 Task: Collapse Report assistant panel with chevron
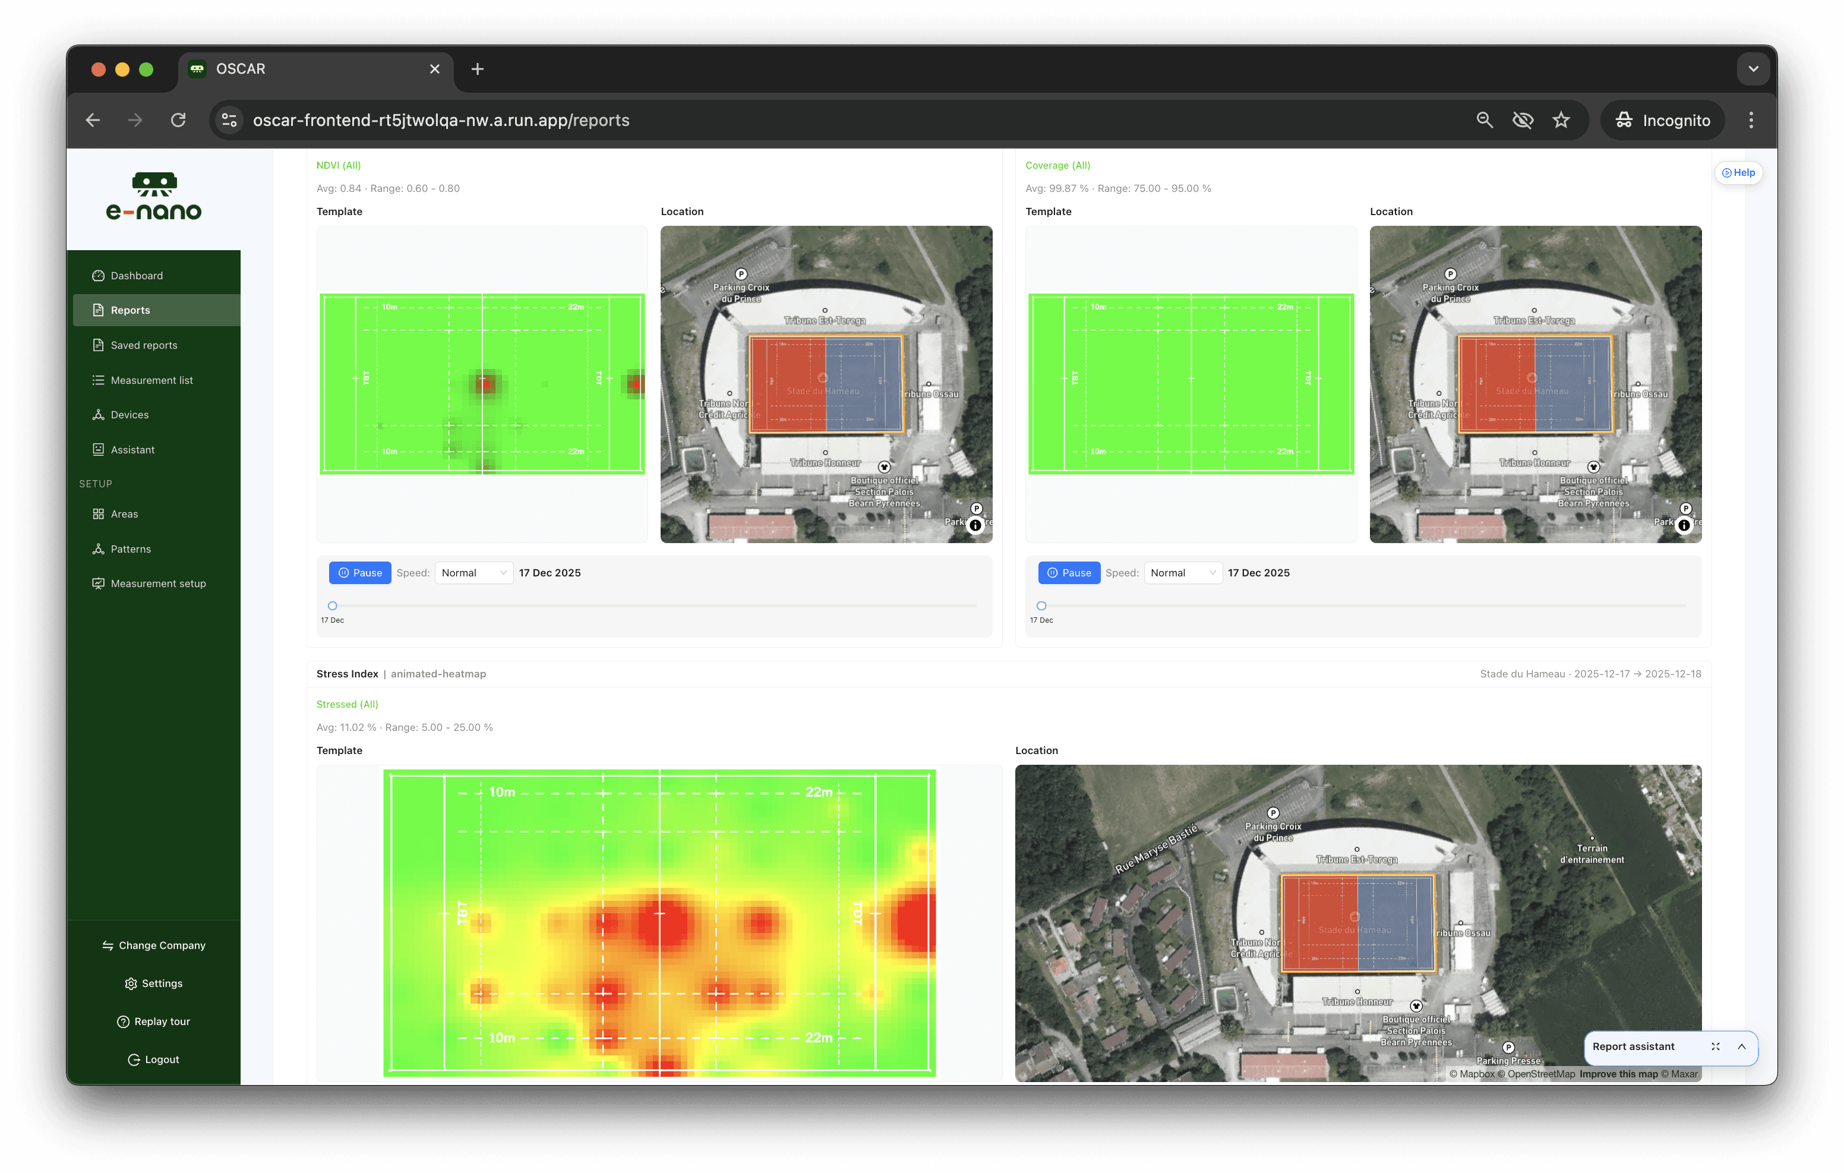tap(1741, 1046)
